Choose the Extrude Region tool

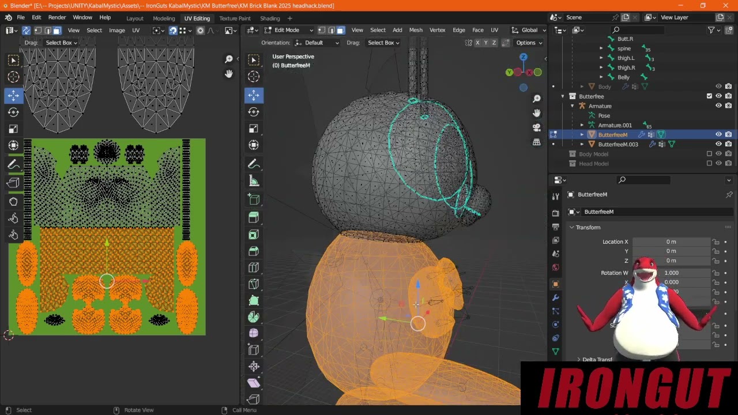coord(254,217)
